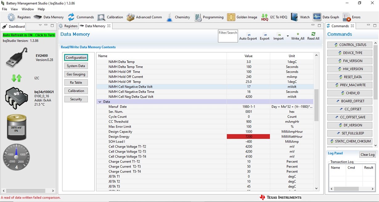
Task: Click the Import icon
Action: (278, 36)
